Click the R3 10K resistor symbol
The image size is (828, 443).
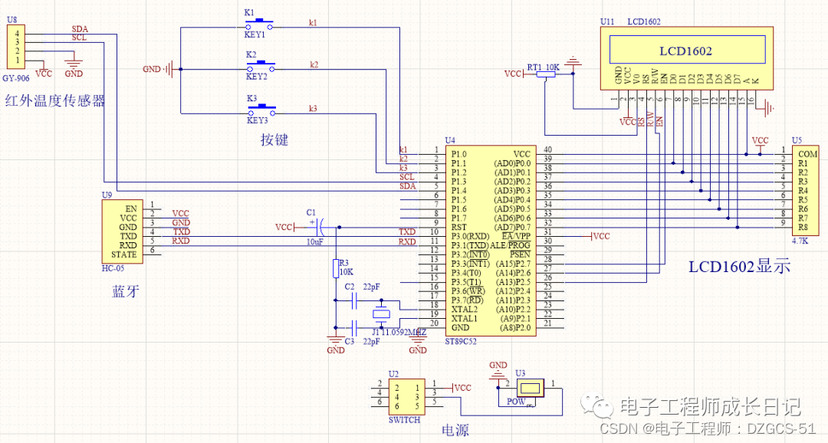click(x=335, y=268)
